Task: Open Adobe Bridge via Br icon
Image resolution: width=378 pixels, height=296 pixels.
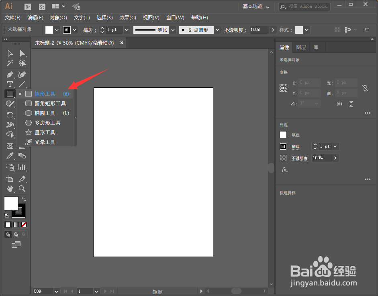Action: tap(28, 7)
